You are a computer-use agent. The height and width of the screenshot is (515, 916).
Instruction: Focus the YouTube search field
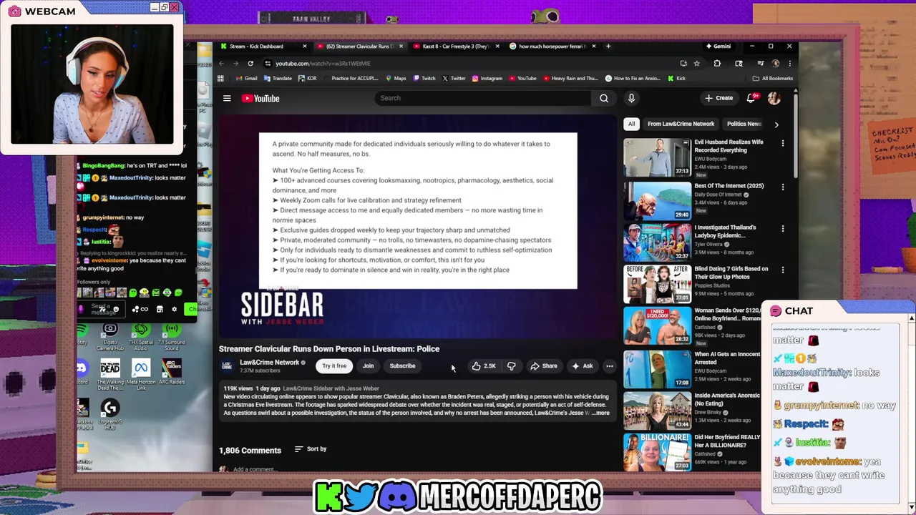483,98
